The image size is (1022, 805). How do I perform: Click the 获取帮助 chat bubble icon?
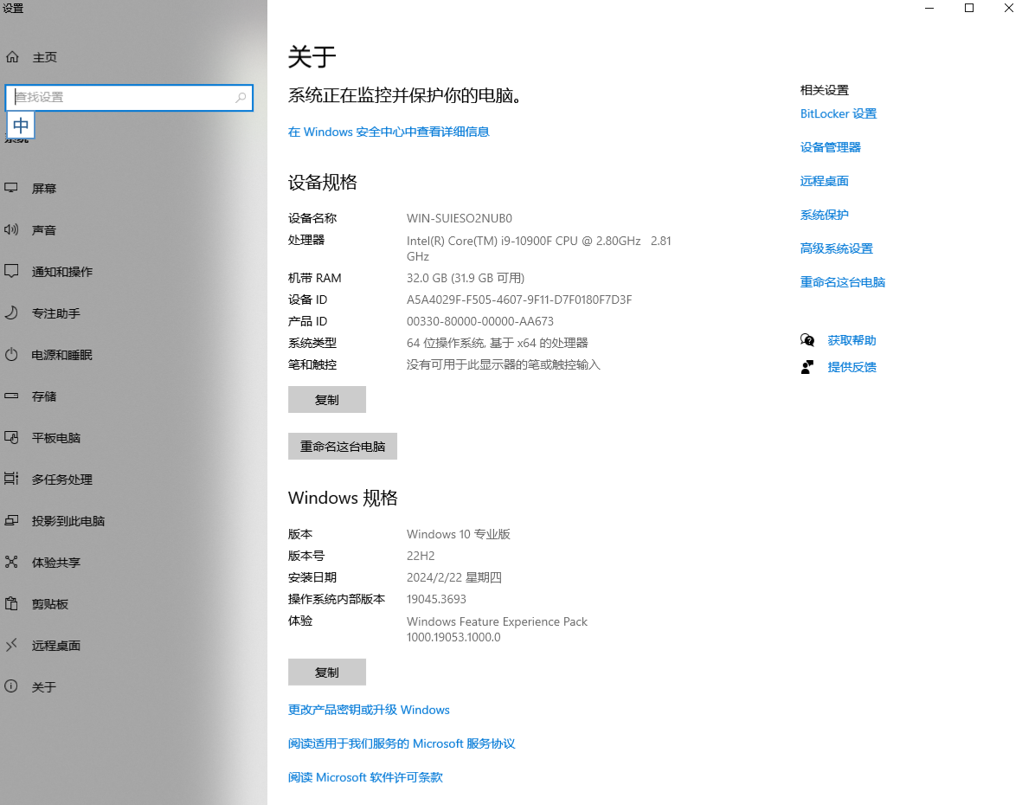[x=807, y=340]
